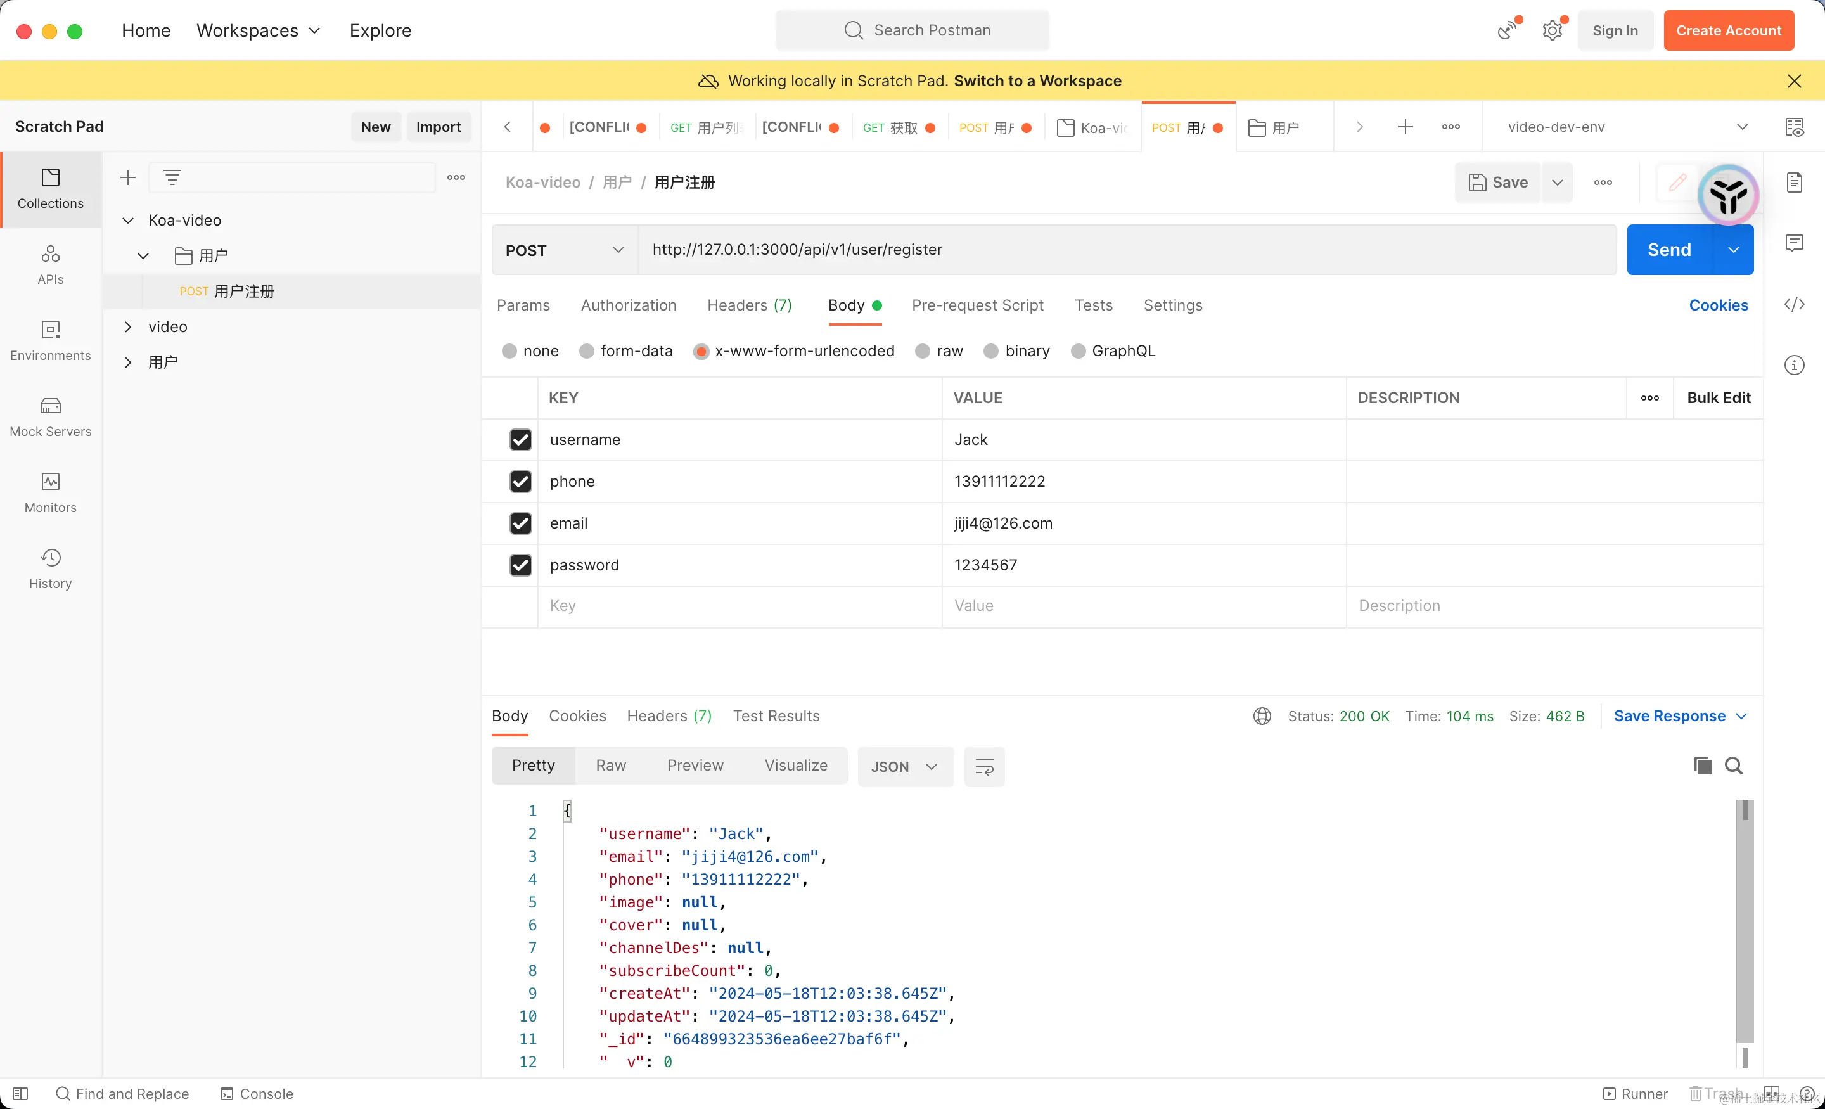Click the Send button
The image size is (1825, 1109).
(1668, 250)
